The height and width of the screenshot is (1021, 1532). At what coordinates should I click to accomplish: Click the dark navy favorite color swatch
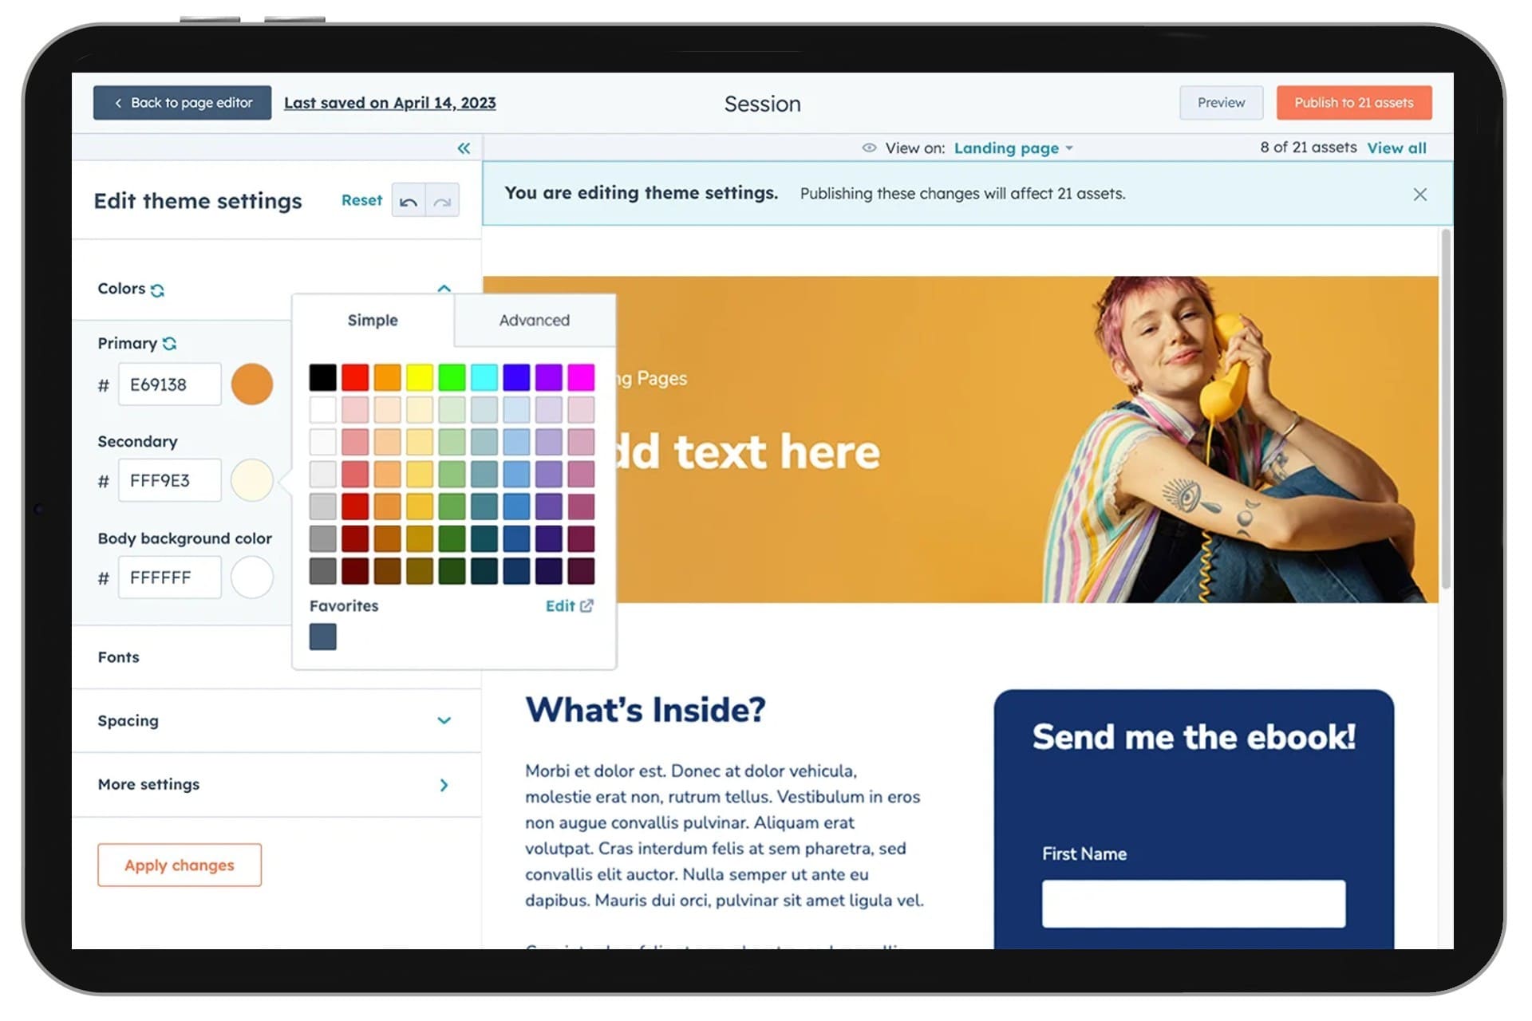[x=322, y=636]
